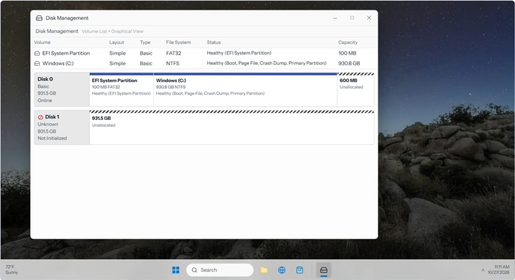Select the Disk 1 label panel
Image resolution: width=515 pixels, height=280 pixels.
62,128
